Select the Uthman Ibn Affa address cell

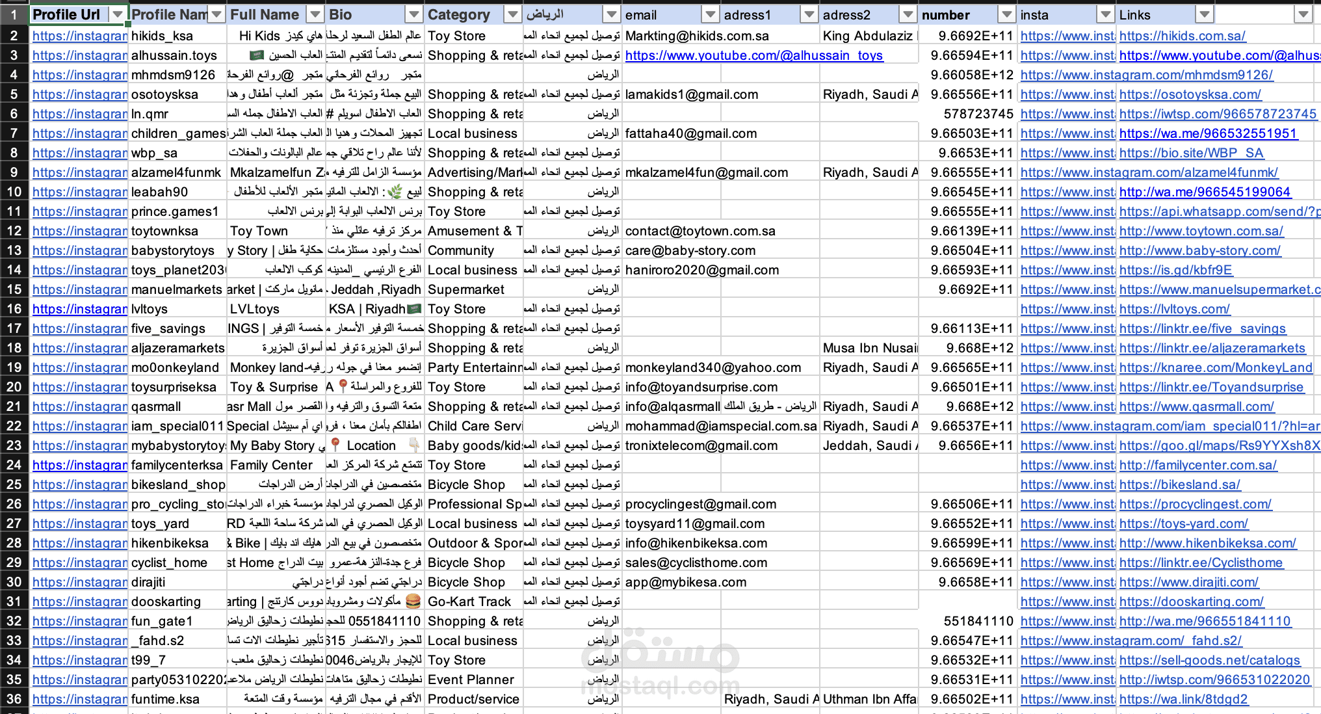869,699
